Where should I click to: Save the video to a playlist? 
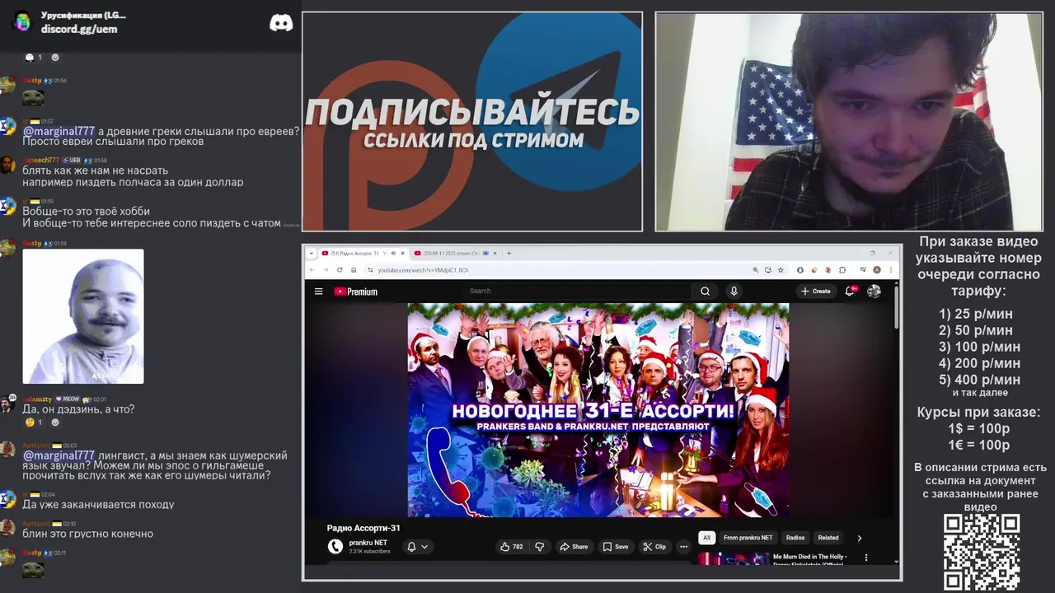[615, 546]
